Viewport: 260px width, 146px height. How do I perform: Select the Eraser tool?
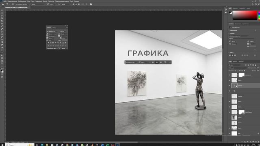point(2,39)
